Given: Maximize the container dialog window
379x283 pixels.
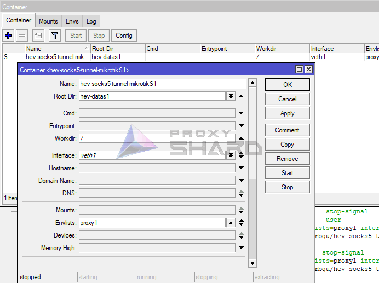Looking at the screenshot, I should click(299, 70).
